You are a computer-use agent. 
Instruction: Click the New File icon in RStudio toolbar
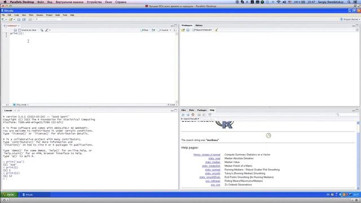pos(3,20)
